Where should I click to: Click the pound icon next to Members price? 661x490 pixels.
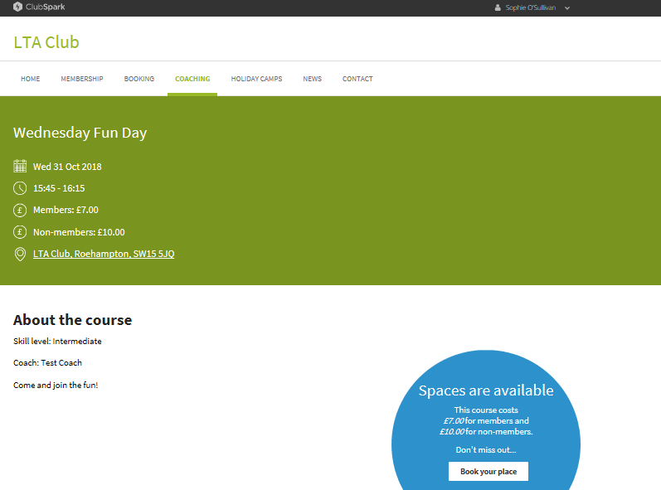pyautogui.click(x=20, y=210)
